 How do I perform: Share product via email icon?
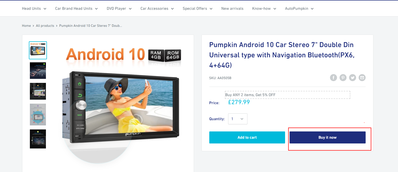click(x=362, y=78)
